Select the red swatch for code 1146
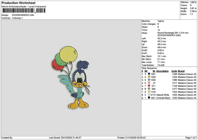Screen dimensions: 198x140 (149, 86)
